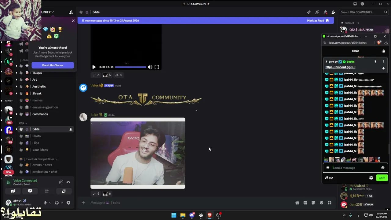Open Brave Shields icon in Kick popout
391x220 pixels.
379,43
